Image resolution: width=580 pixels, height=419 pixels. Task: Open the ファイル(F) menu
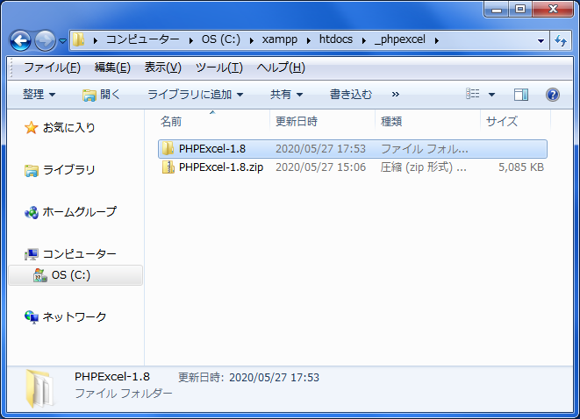click(x=52, y=67)
